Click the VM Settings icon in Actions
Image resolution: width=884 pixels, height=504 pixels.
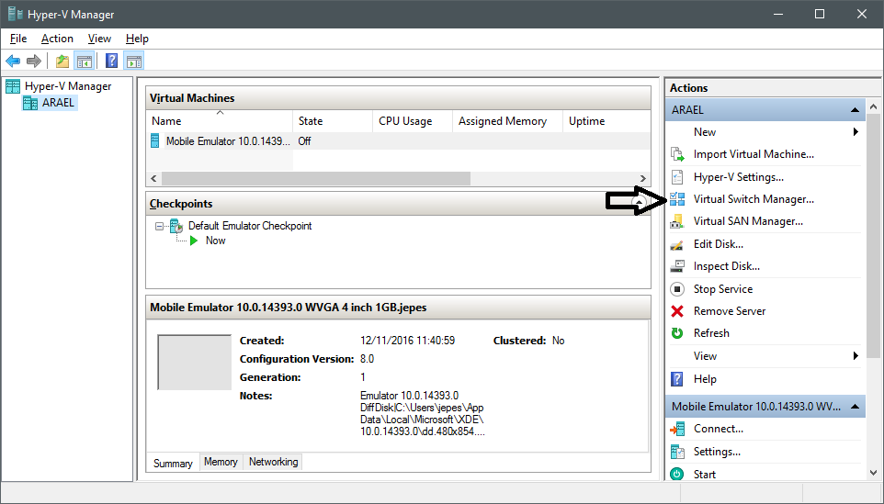[677, 452]
